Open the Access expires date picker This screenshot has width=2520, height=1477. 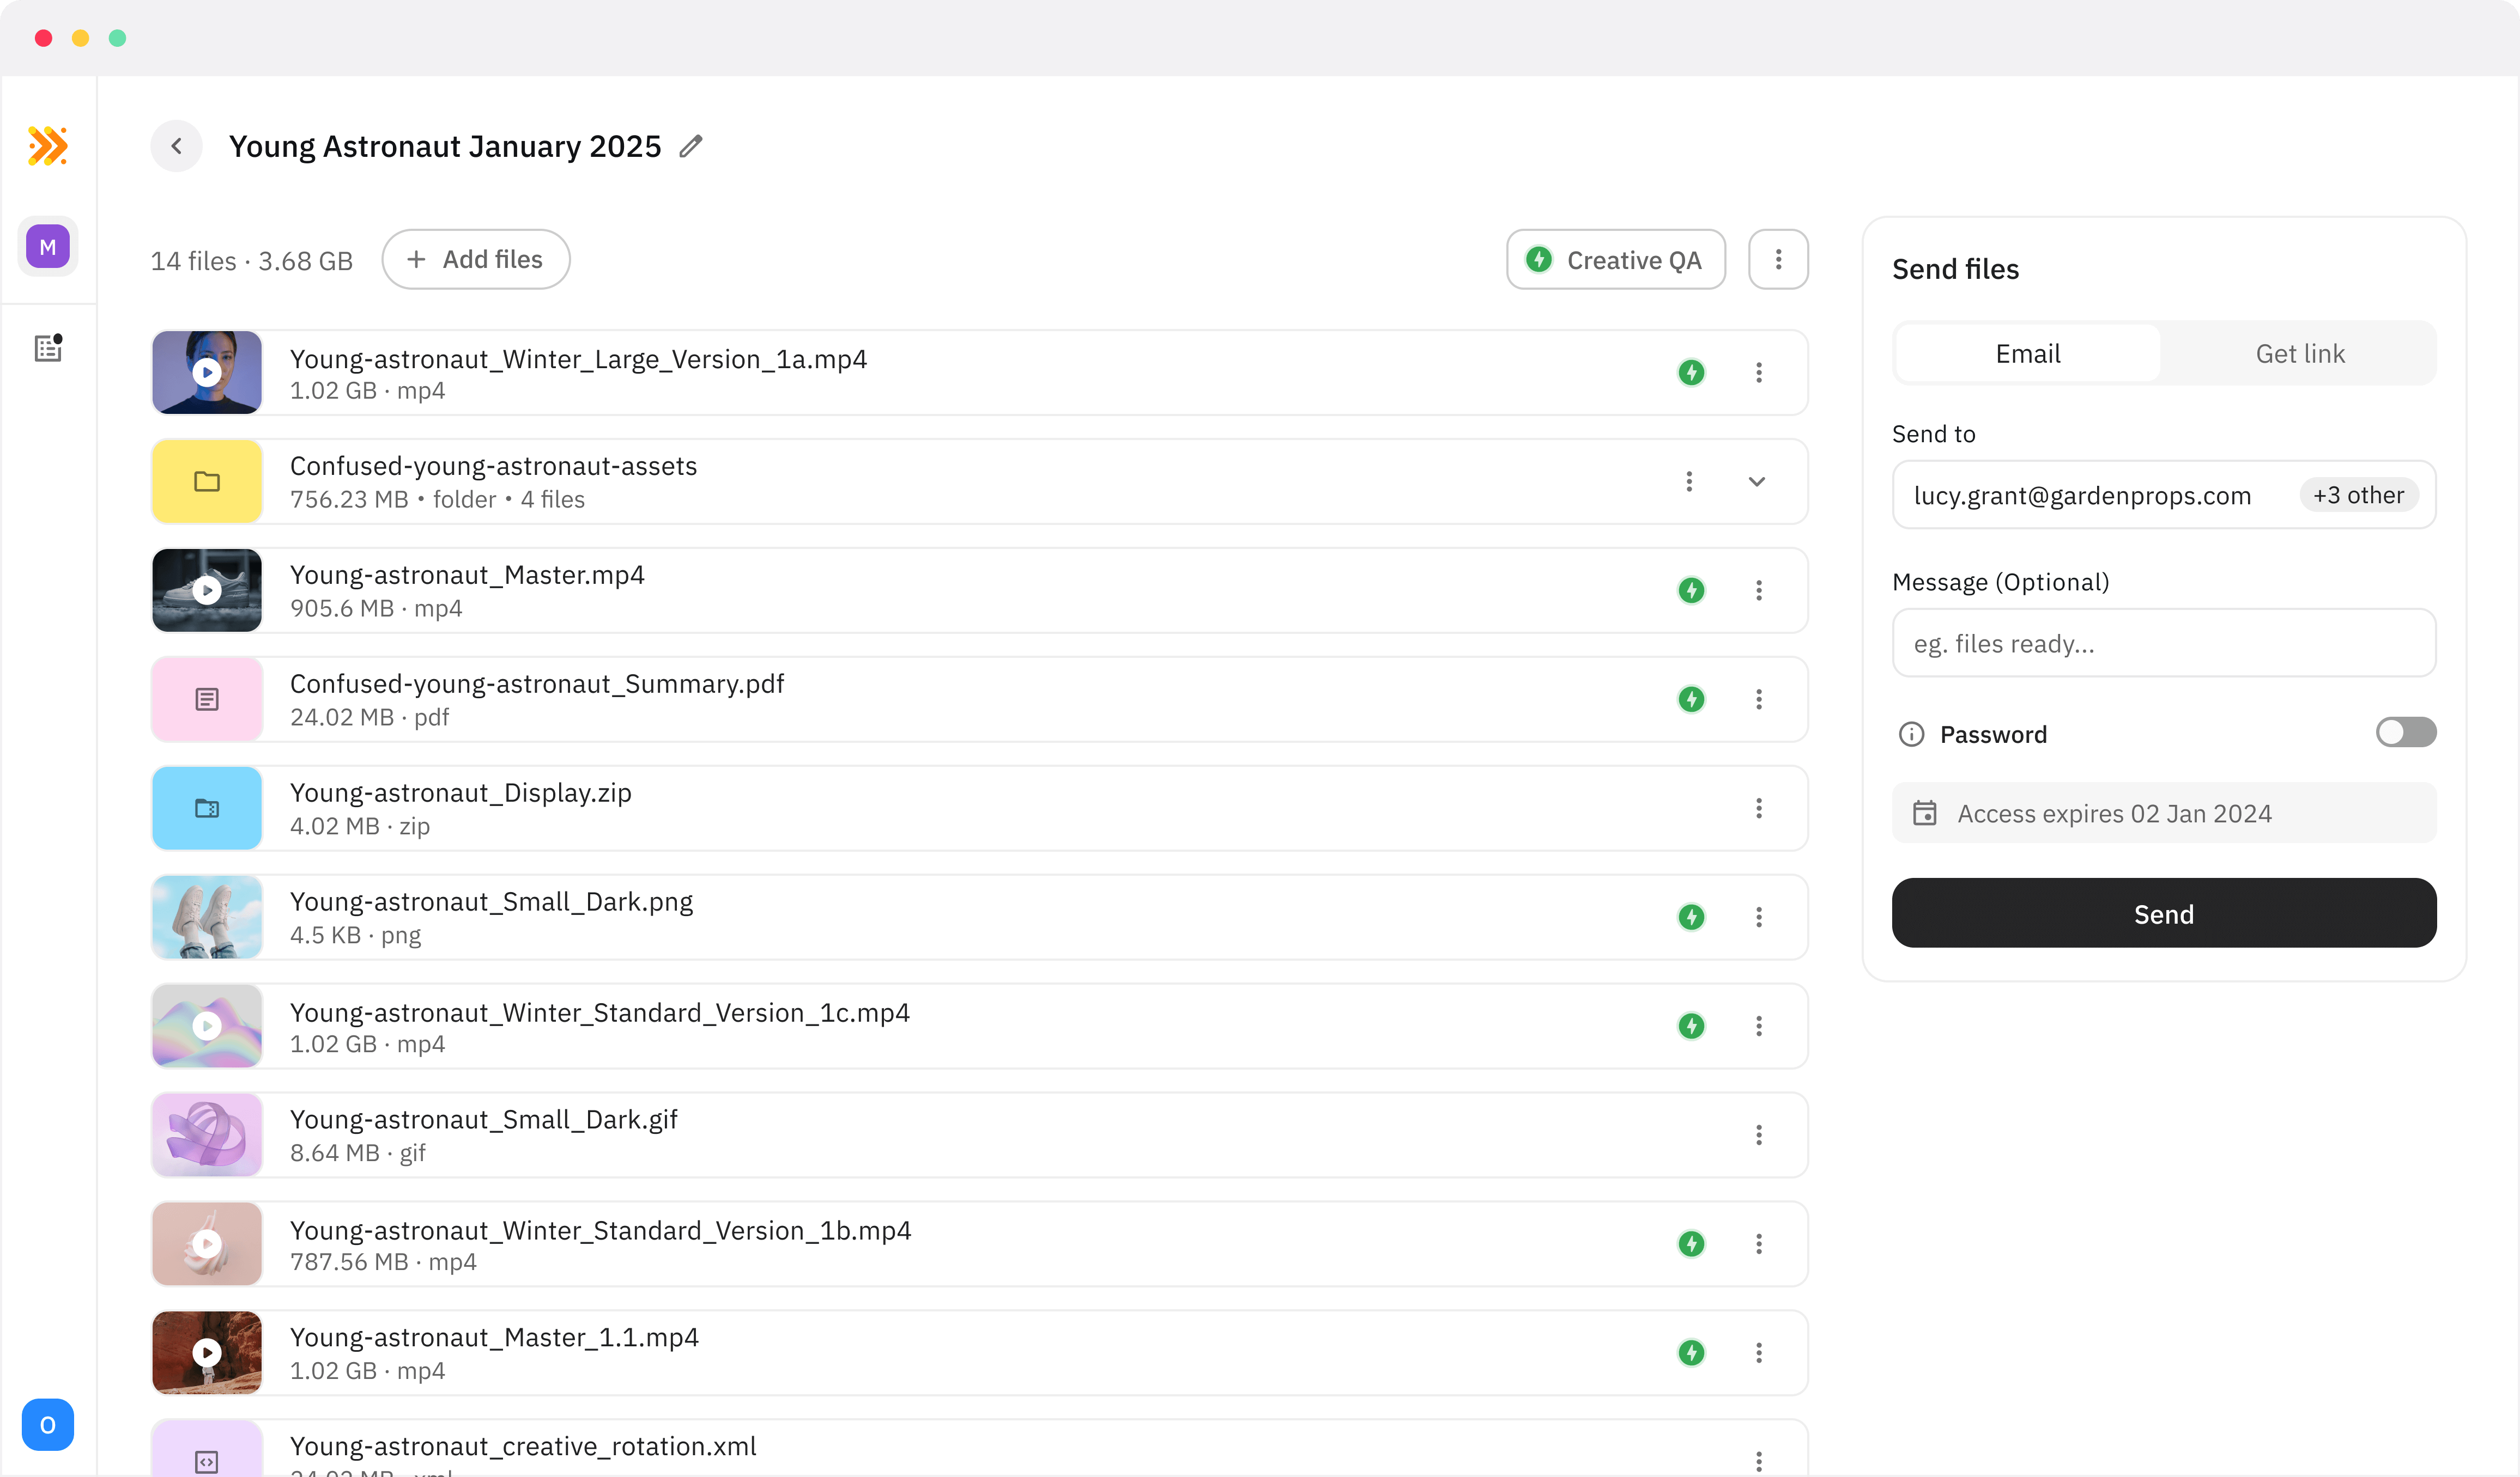2163,814
